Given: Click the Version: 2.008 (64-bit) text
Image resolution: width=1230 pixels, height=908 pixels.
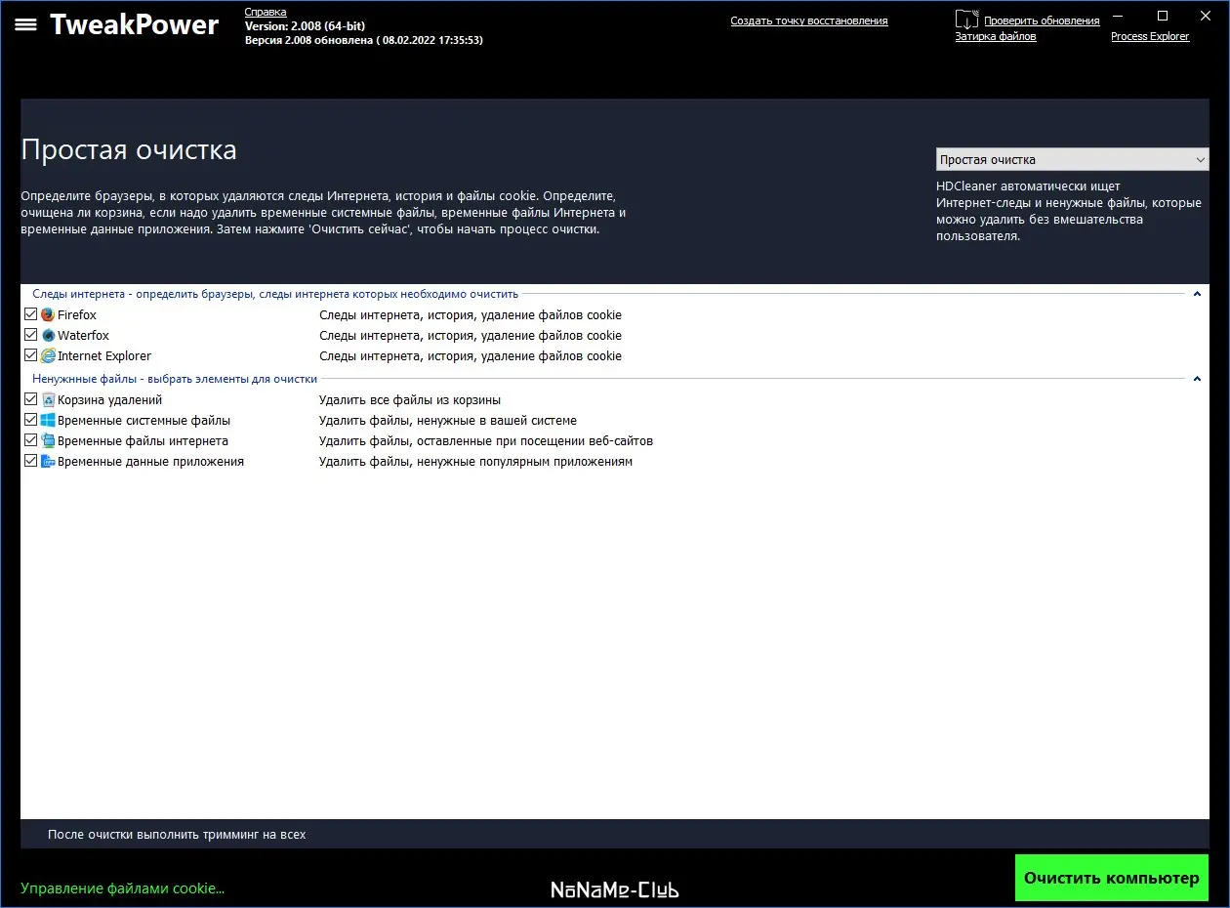Looking at the screenshot, I should [x=305, y=25].
